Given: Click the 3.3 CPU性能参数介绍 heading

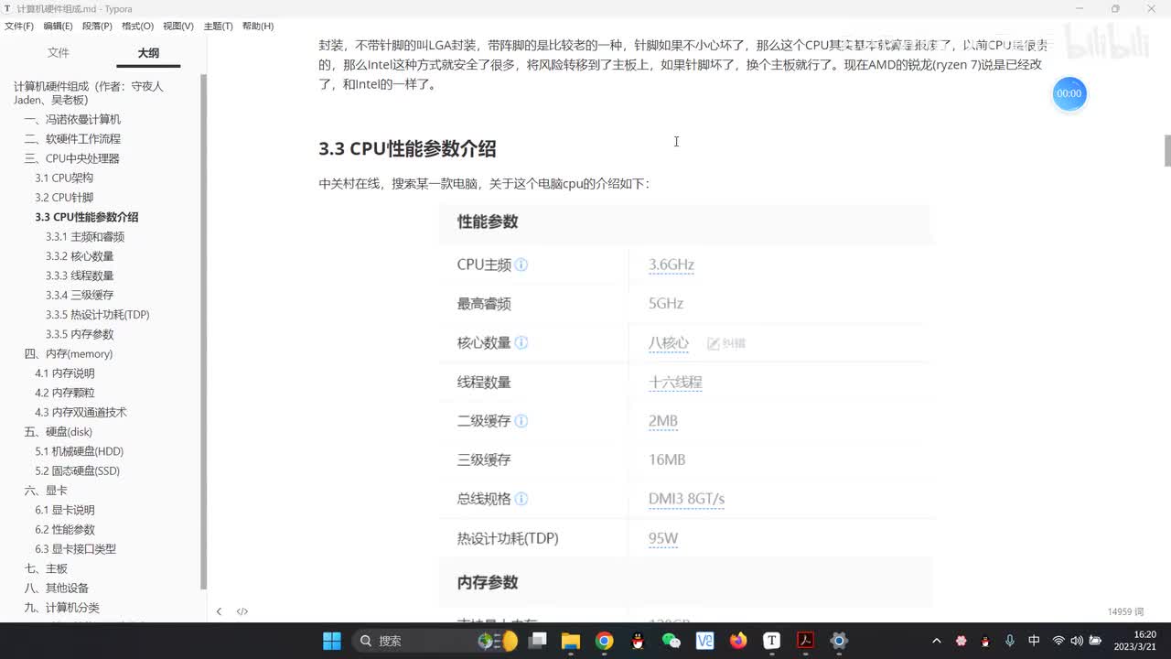Looking at the screenshot, I should tap(407, 148).
